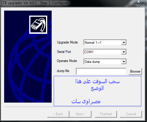Expand the Upgrade Mode dropdown arrow
The width and height of the screenshot is (147, 122).
point(124,43)
